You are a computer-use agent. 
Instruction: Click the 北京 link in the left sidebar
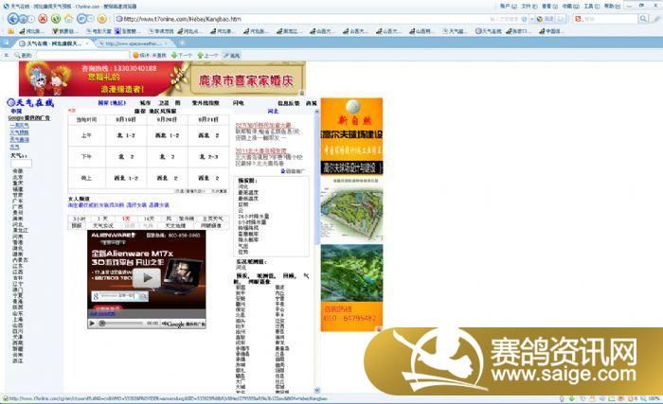[18, 177]
